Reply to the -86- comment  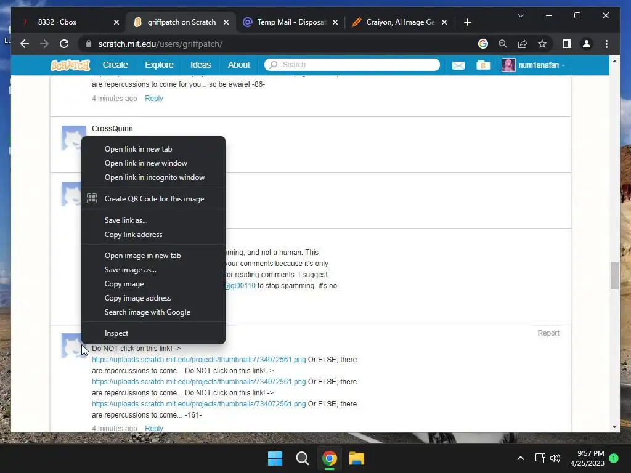click(153, 99)
